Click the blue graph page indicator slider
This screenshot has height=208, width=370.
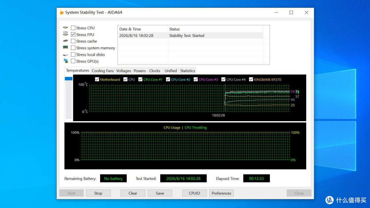[69, 78]
